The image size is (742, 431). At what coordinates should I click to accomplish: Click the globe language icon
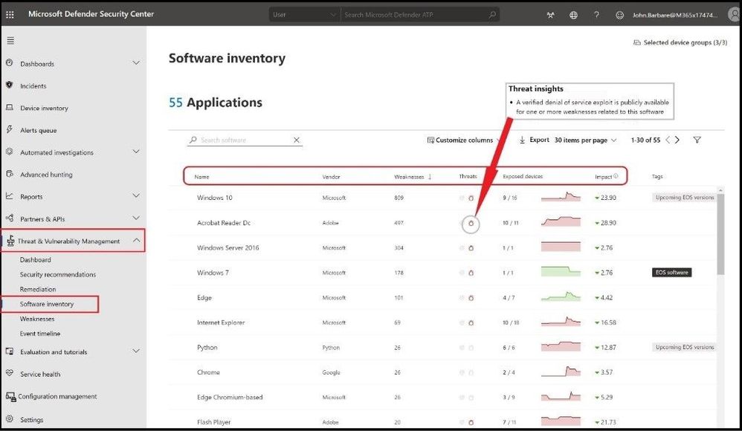pos(573,15)
